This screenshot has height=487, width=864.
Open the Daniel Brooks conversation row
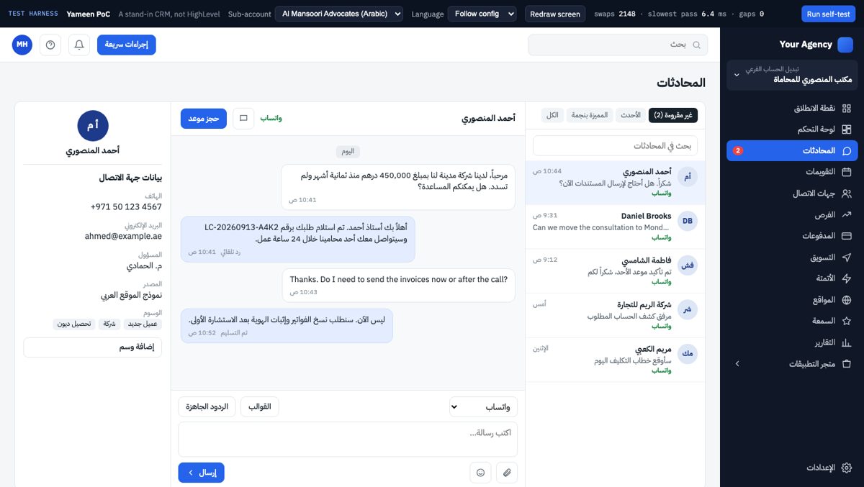pos(616,227)
